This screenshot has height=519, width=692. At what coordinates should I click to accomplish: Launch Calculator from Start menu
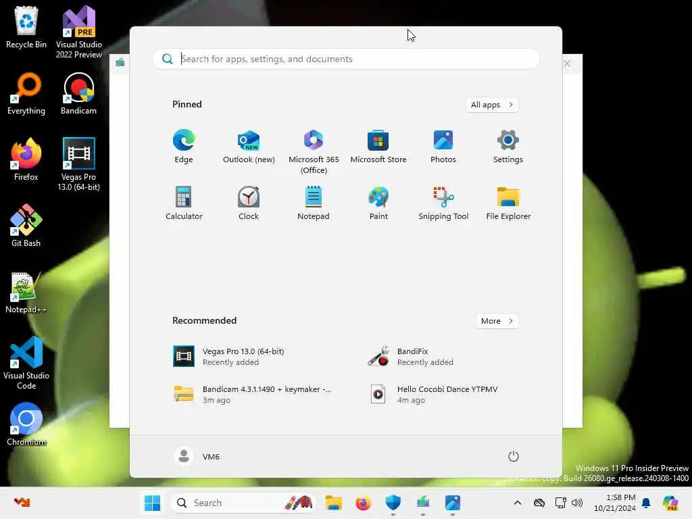pos(184,203)
